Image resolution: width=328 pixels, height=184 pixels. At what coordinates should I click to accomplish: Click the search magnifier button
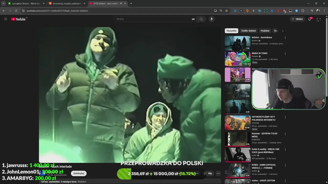[x=201, y=19]
